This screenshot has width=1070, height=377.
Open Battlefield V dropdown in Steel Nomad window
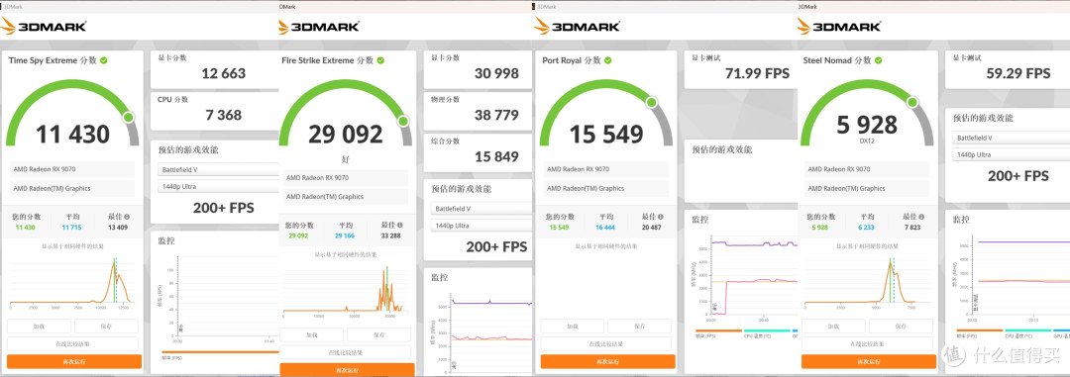pos(1012,138)
